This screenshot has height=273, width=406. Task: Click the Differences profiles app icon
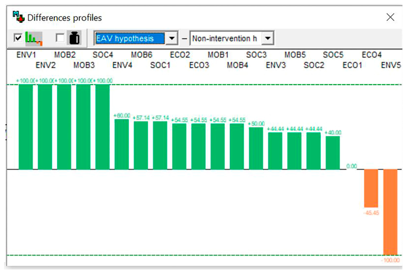19,17
